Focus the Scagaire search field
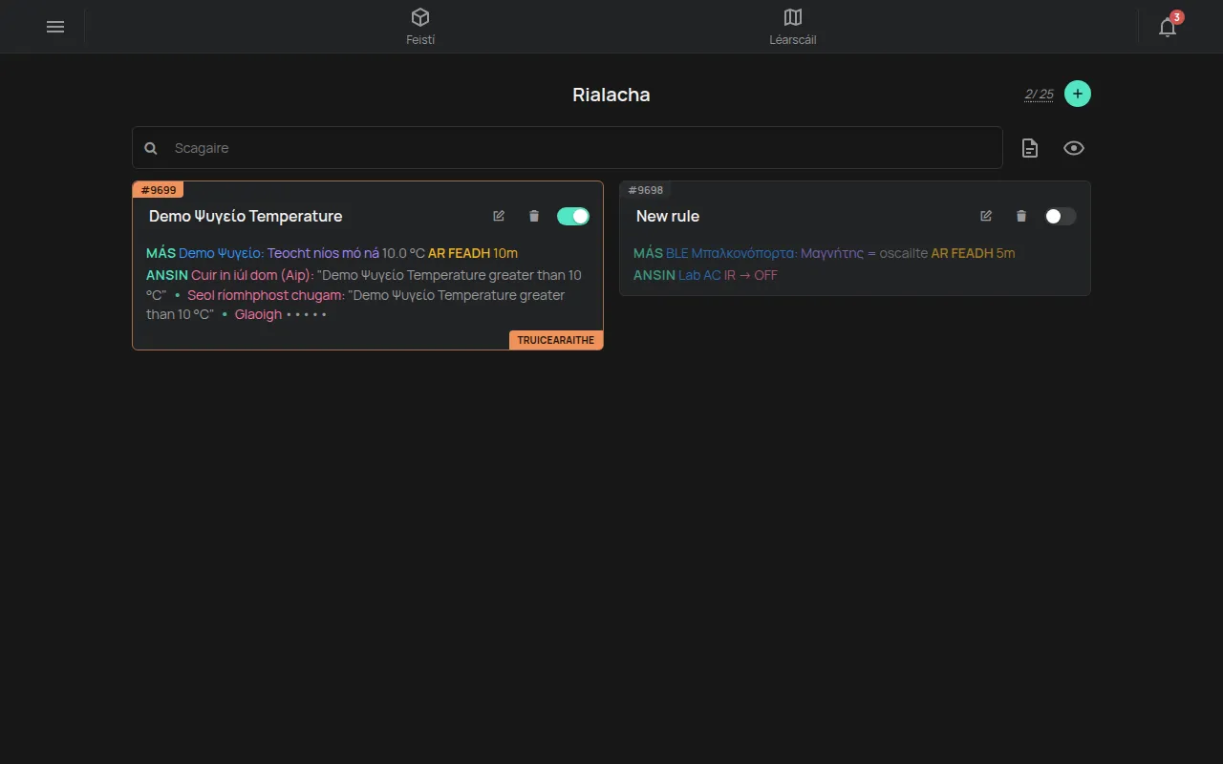The width and height of the screenshot is (1223, 764). tap(568, 148)
